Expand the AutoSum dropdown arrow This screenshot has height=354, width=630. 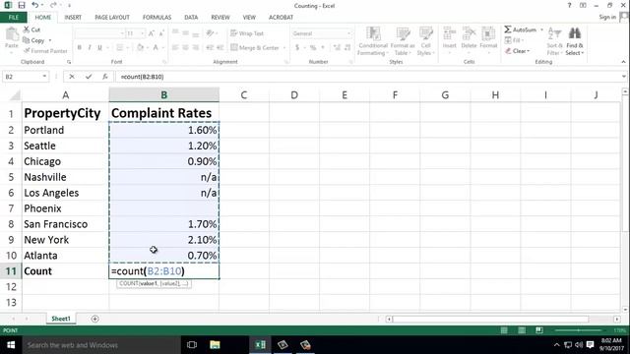click(541, 29)
